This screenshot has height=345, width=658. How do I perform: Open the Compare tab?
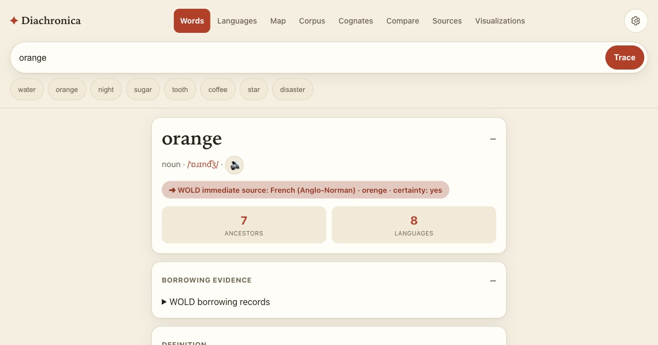402,21
